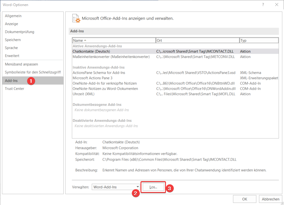This screenshot has width=284, height=205.
Task: Select the Dokumentprüfung category
Action: tap(20, 32)
